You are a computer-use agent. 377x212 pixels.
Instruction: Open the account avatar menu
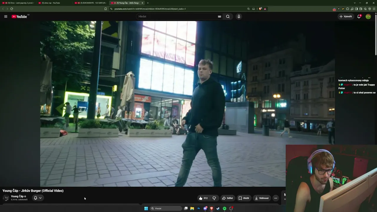coord(368,16)
